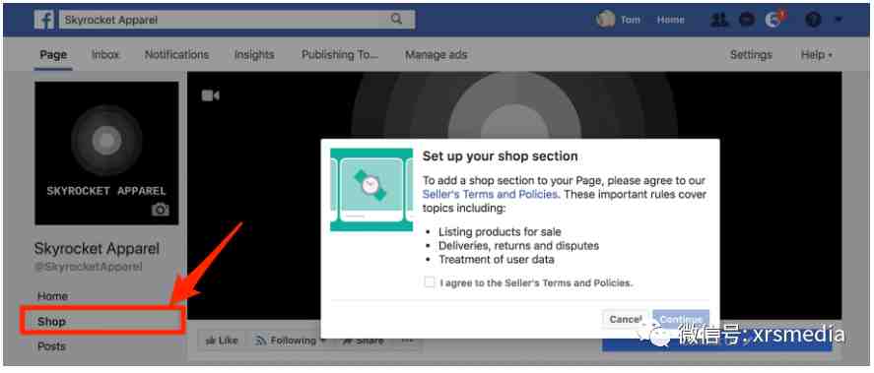The image size is (874, 373).
Task: Click the Cancel button in dialog
Action: 626,319
